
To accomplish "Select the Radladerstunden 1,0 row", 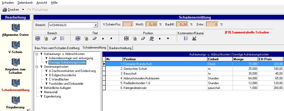I will 193,83.
